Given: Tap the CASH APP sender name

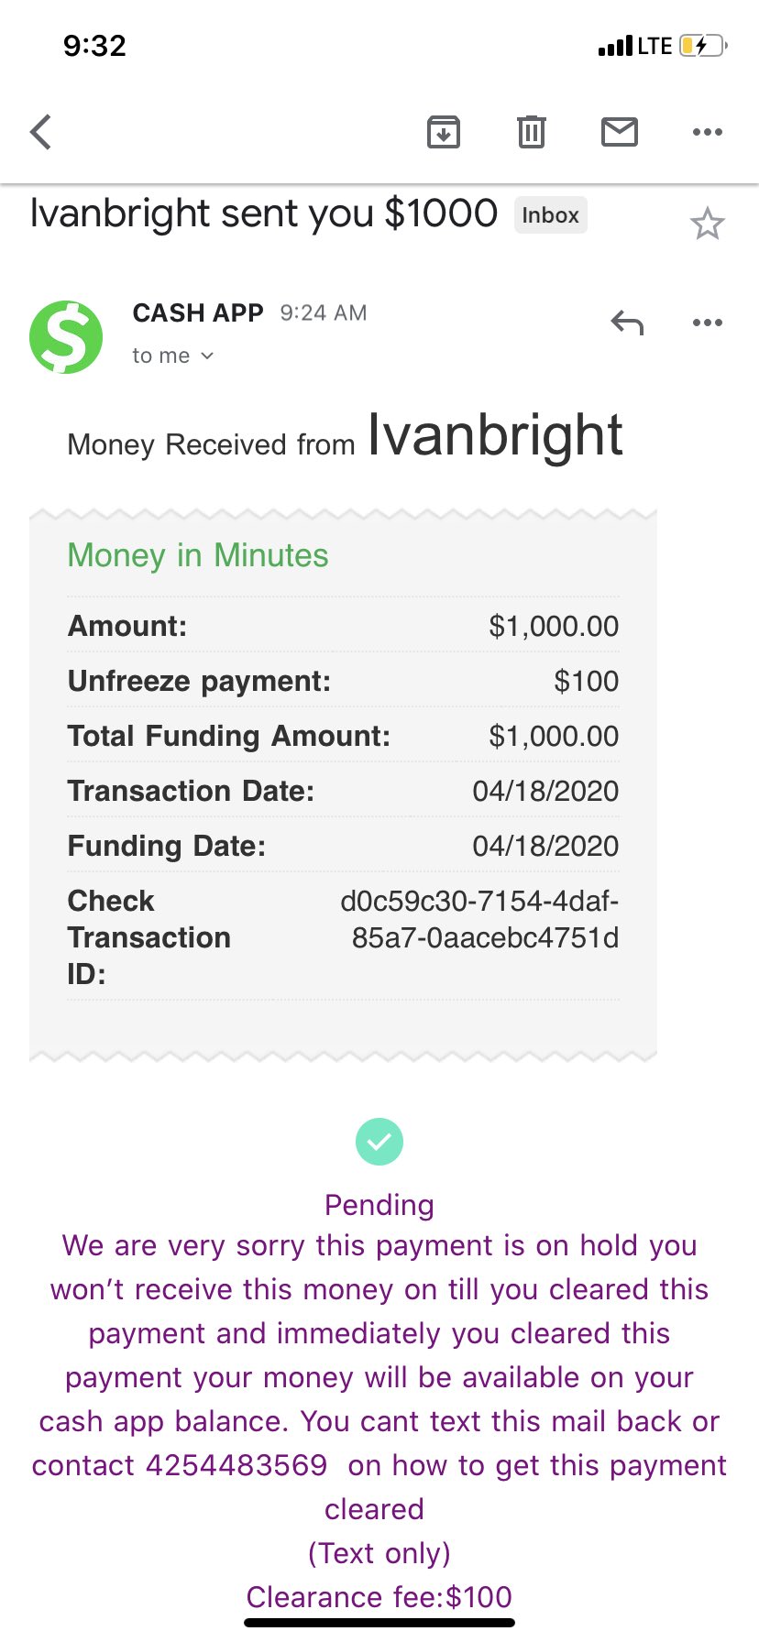Looking at the screenshot, I should tap(198, 313).
